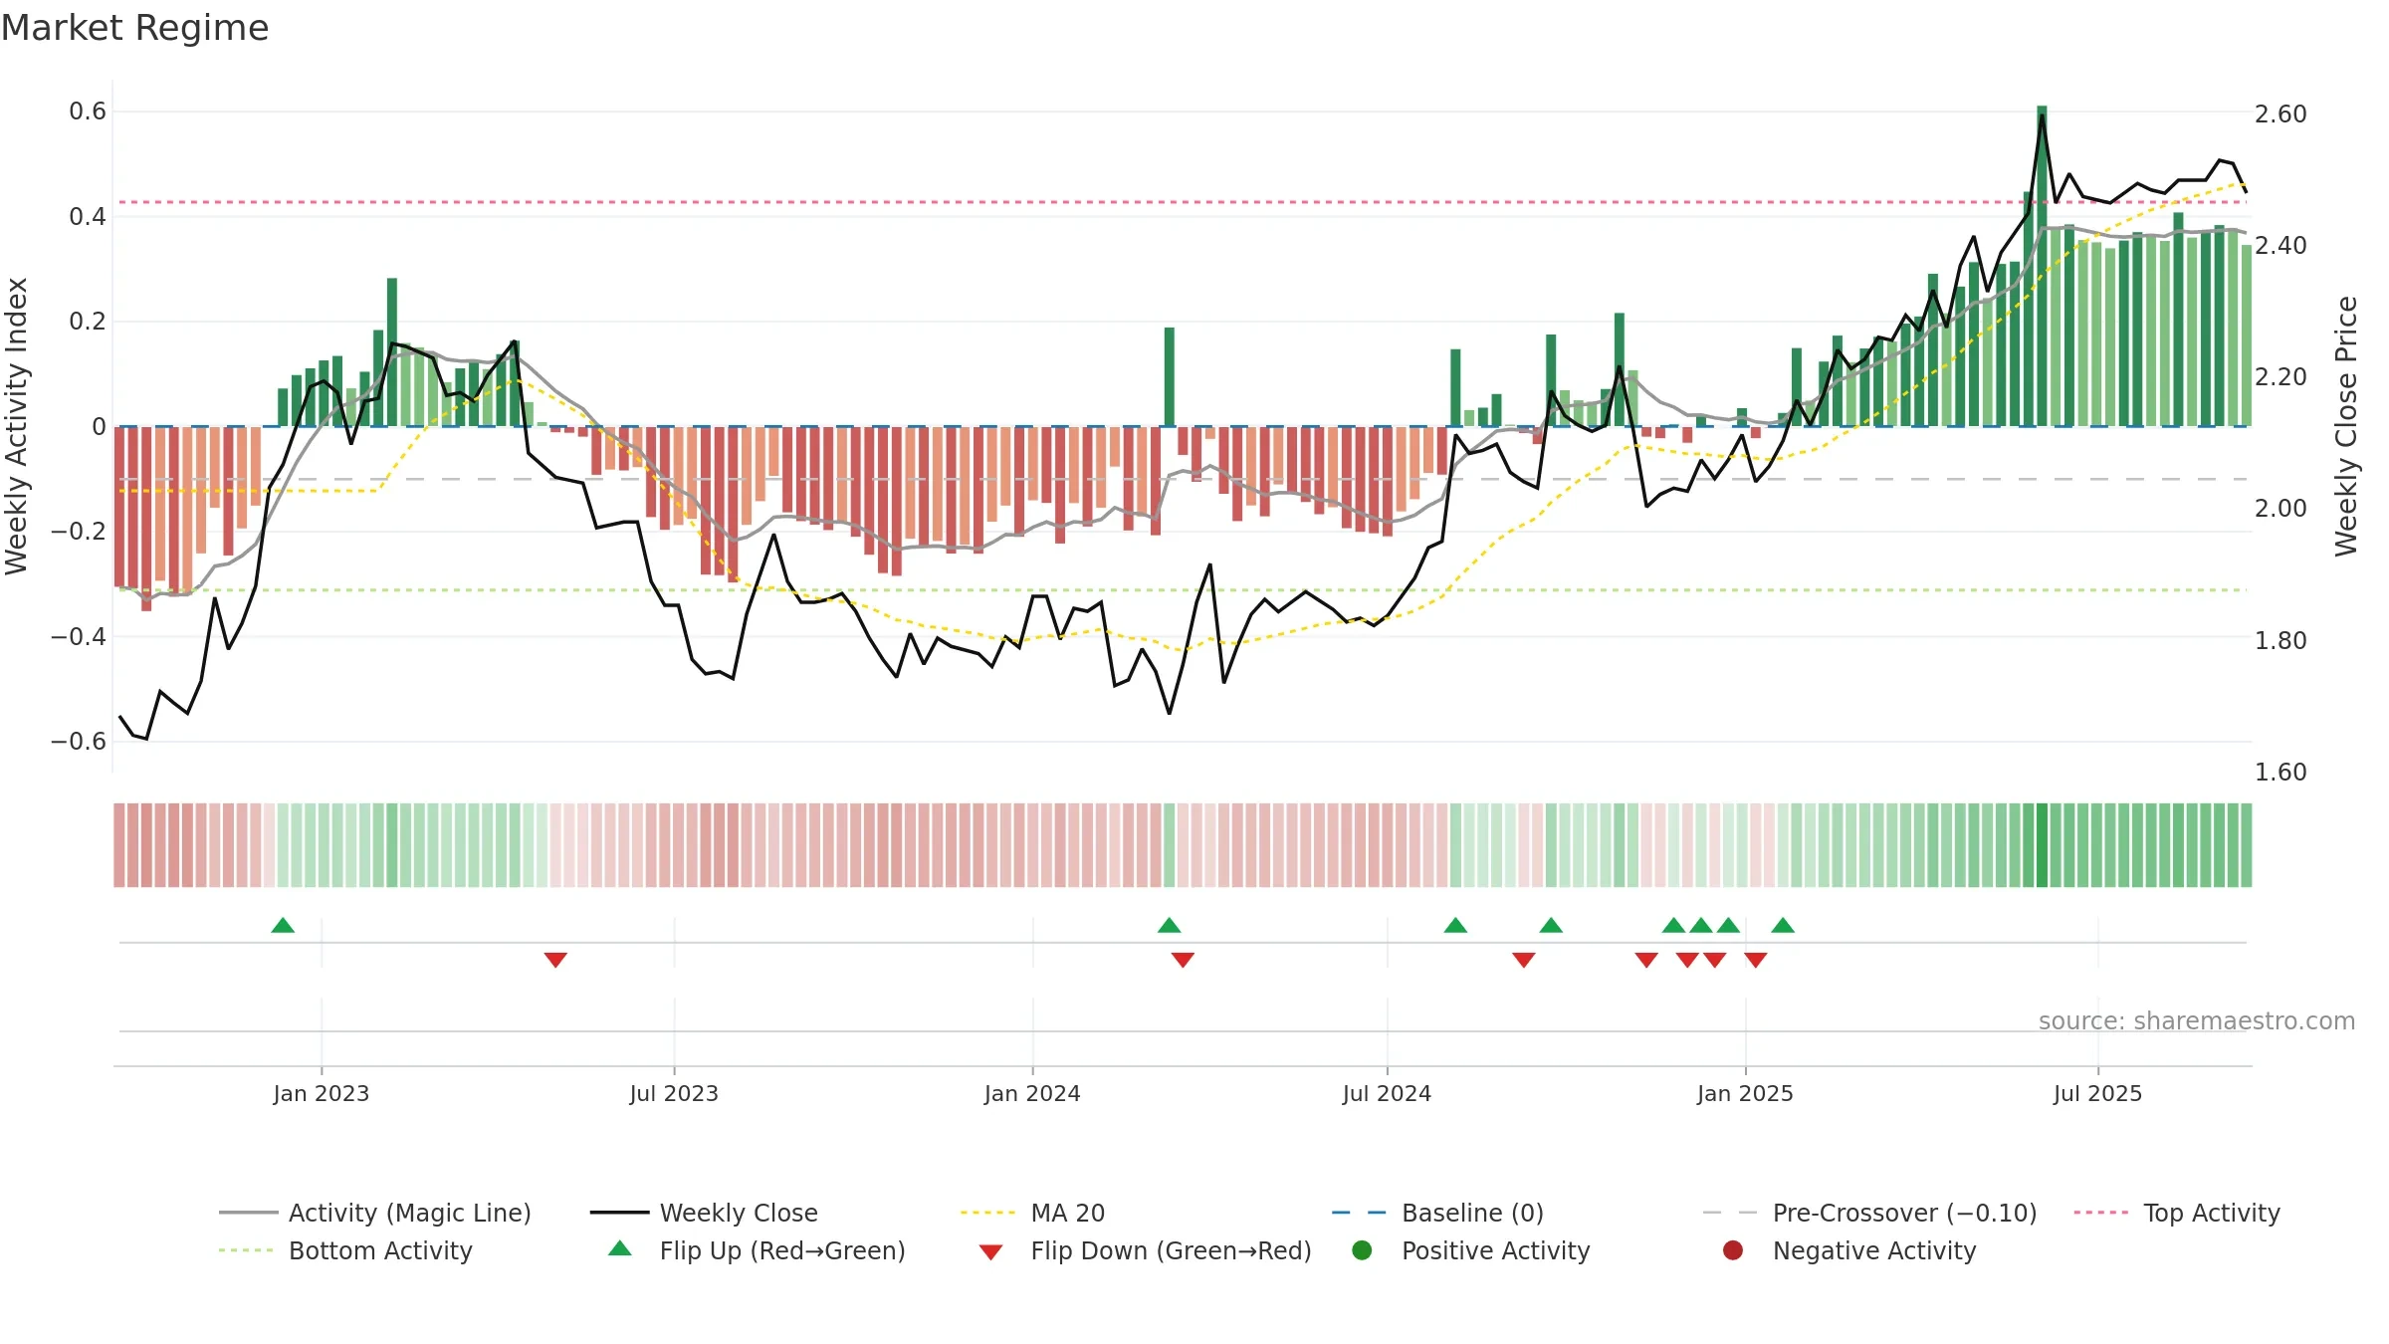The image size is (2389, 1344).
Task: Select the green flip-up marker near March 2024
Action: pyautogui.click(x=1170, y=926)
